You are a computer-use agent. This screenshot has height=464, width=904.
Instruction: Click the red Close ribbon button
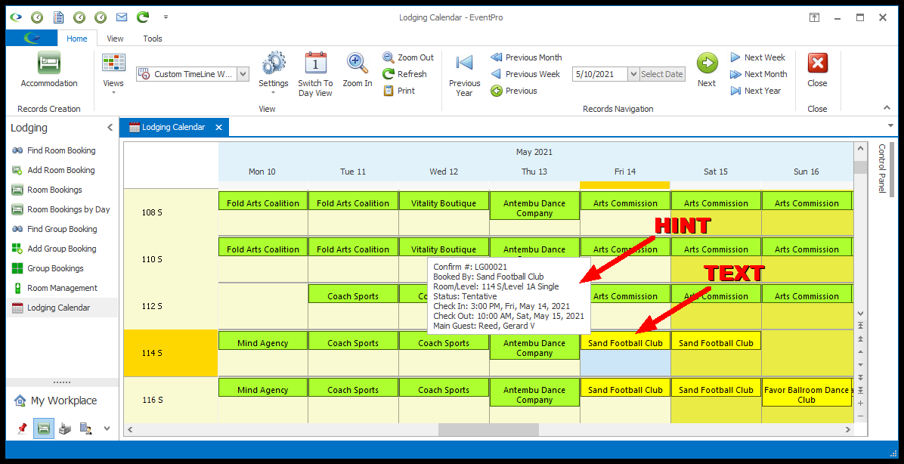click(818, 70)
